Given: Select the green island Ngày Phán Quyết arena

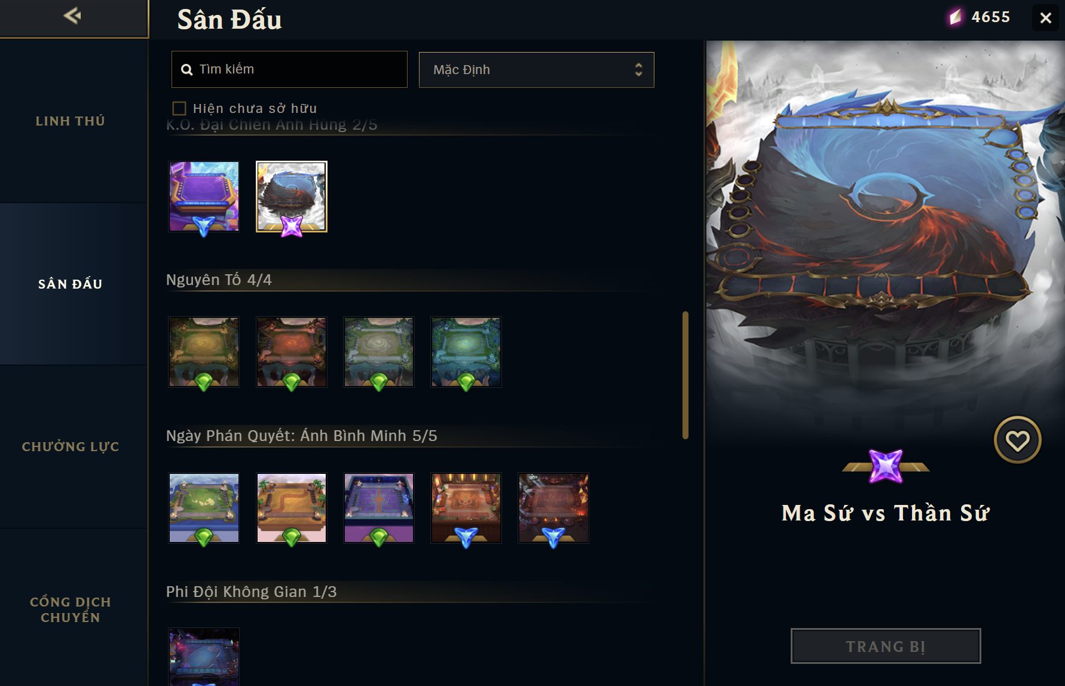Looking at the screenshot, I should coord(204,508).
